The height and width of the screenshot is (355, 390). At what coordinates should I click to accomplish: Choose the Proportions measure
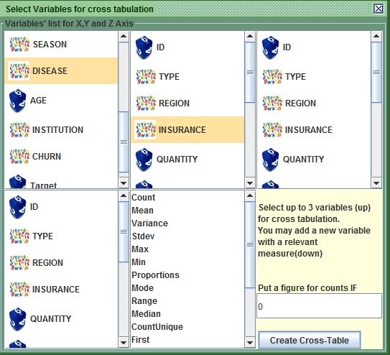tap(155, 275)
